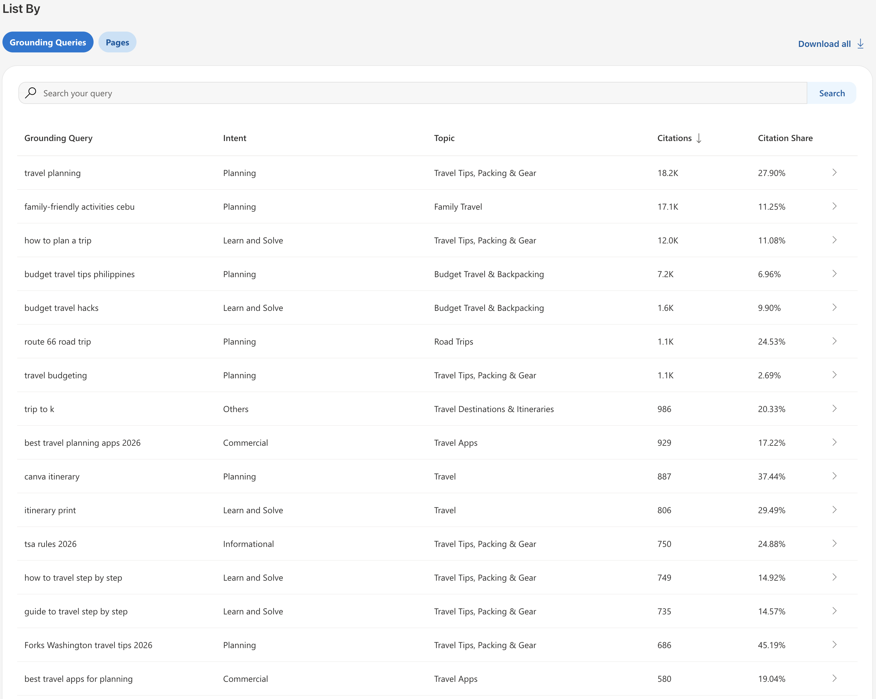Switch to the Pages tab
The height and width of the screenshot is (699, 876).
coord(117,42)
